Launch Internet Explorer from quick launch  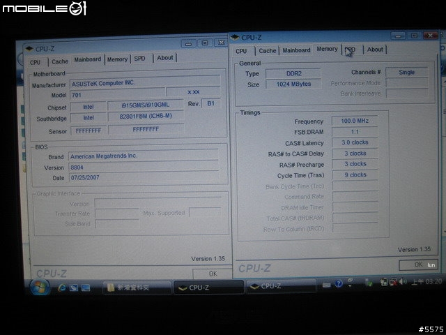click(62, 288)
